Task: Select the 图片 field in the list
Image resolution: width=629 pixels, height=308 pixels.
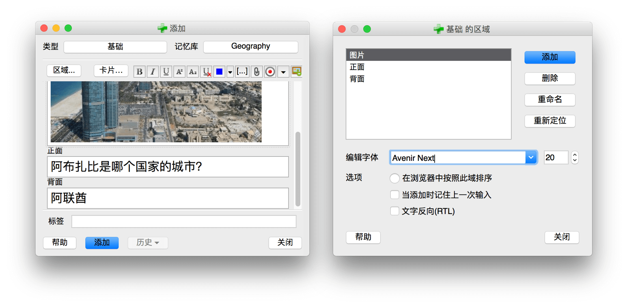Action: pos(429,55)
